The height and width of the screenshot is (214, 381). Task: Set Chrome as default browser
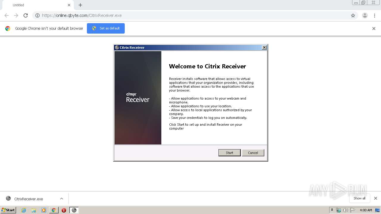(106, 28)
